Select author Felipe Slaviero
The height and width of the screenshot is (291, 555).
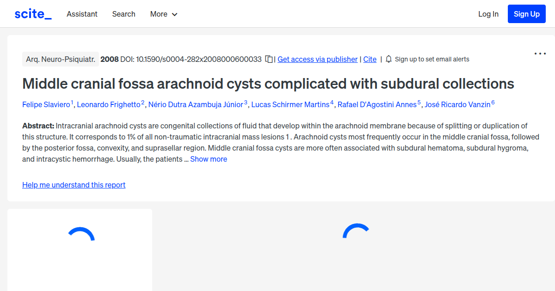[46, 104]
